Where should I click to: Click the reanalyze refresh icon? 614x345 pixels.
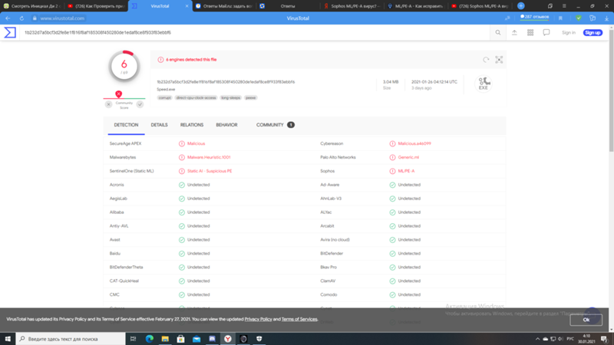pos(486,60)
